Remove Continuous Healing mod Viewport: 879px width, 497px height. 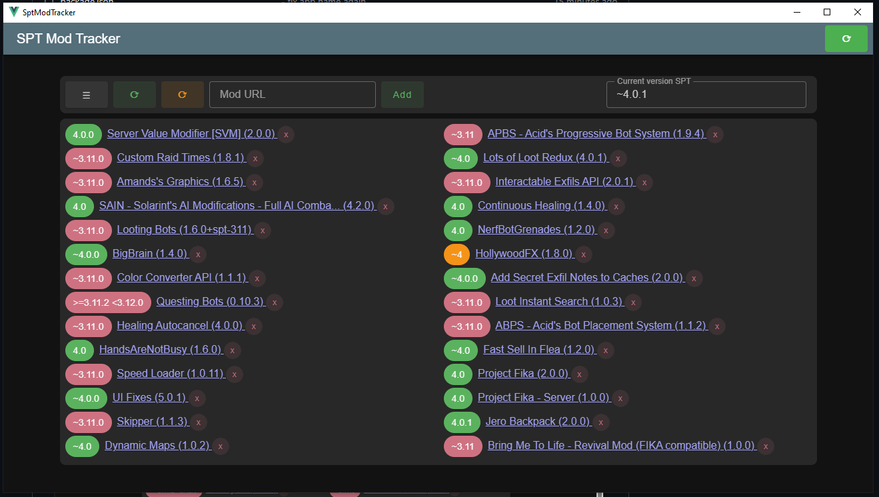coord(616,206)
